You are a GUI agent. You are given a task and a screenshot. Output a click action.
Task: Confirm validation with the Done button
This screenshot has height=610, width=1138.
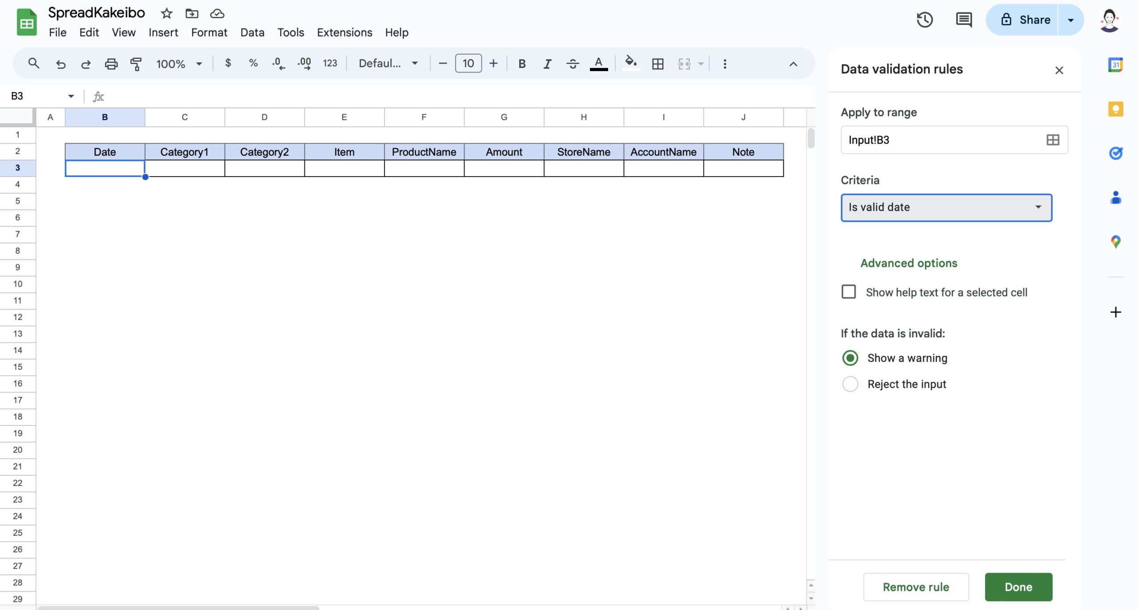click(1018, 586)
